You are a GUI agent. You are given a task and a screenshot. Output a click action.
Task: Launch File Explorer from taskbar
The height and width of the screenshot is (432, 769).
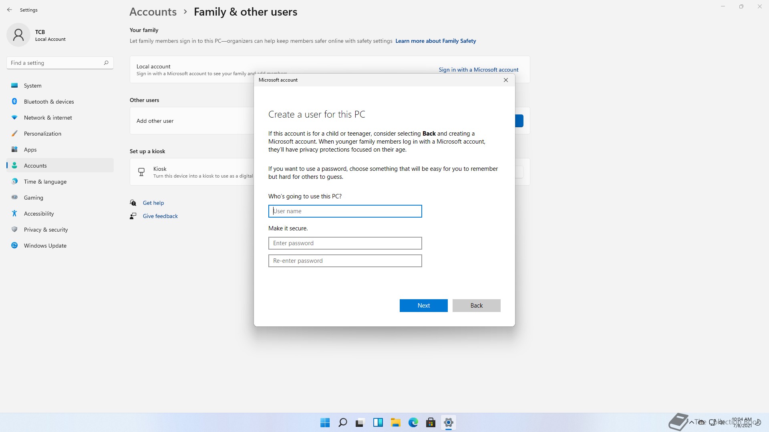(395, 422)
